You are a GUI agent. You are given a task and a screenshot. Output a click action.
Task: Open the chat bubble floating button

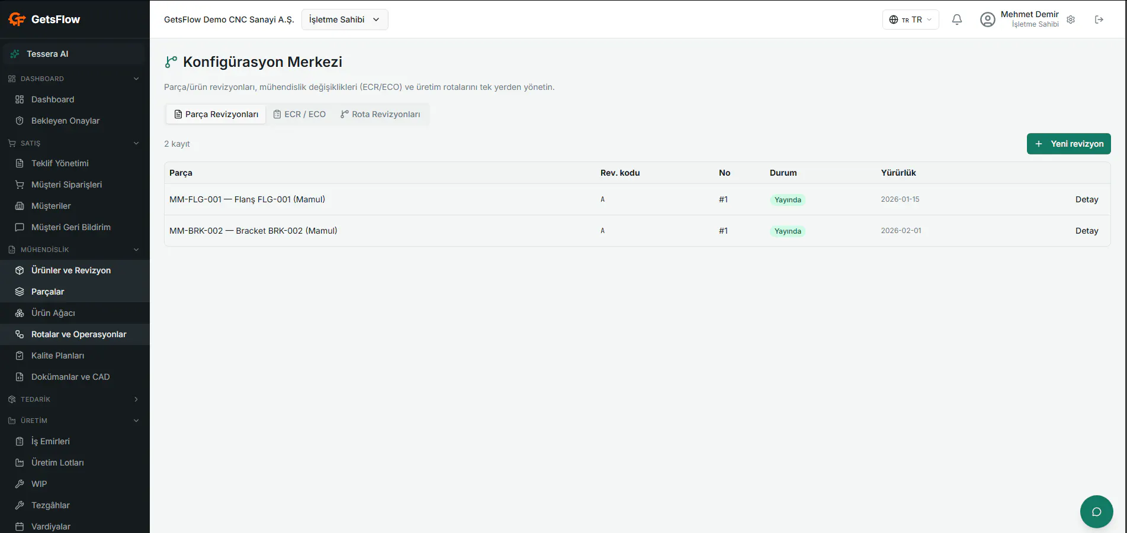point(1097,512)
